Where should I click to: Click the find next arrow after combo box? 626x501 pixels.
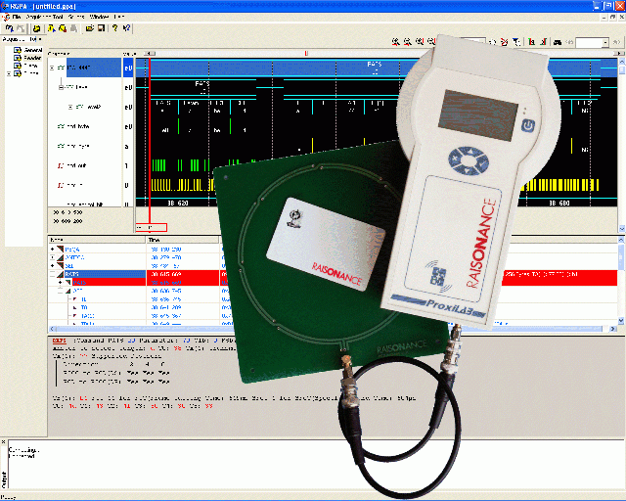point(617,42)
